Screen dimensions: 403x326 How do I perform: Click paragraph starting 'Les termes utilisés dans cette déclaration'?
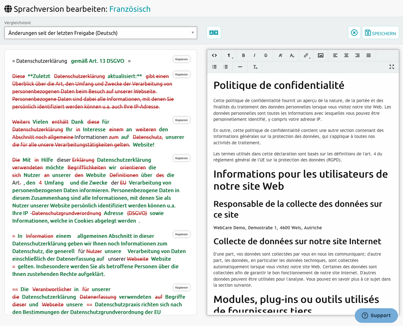pyautogui.click(x=298, y=157)
